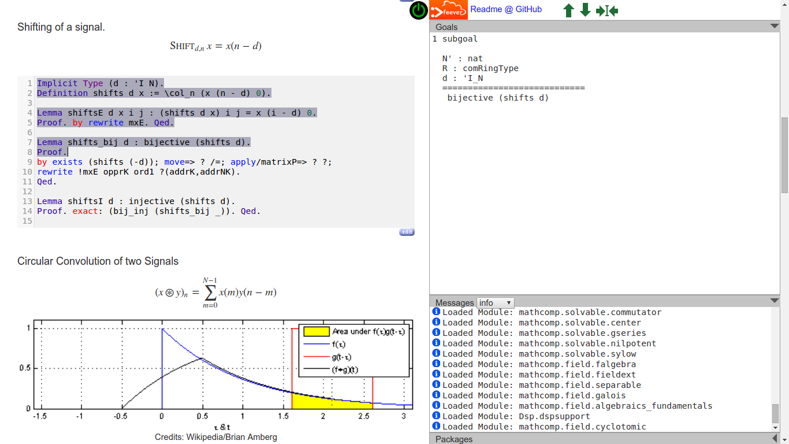Open the Readme @ GitHub link
Viewport: 789px width, 444px height.
[505, 9]
